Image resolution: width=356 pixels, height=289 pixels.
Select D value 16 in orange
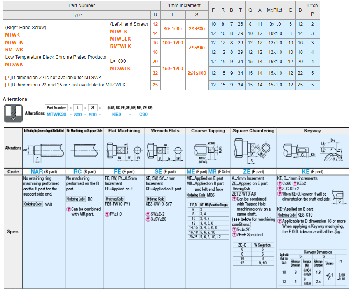(x=155, y=43)
